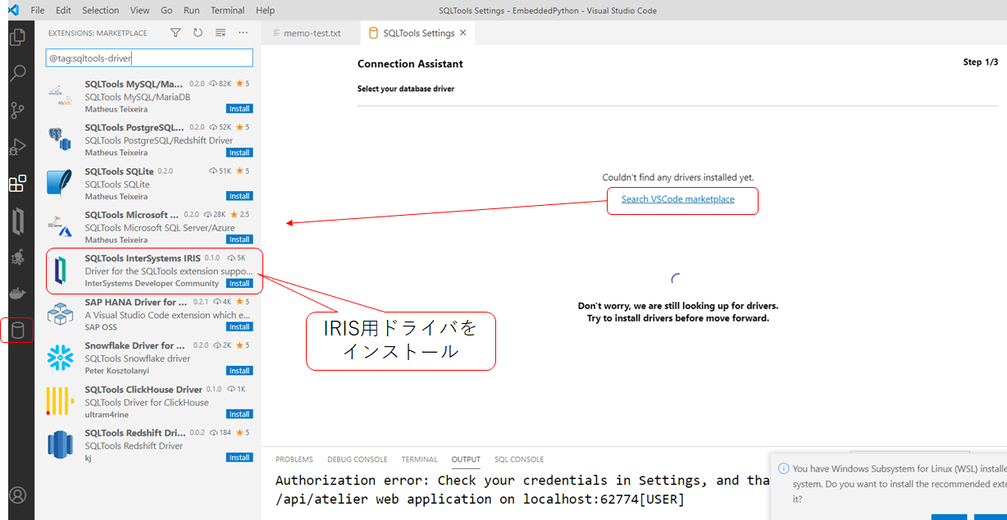
Task: Open extensions Views and More Actions menu
Action: (243, 33)
